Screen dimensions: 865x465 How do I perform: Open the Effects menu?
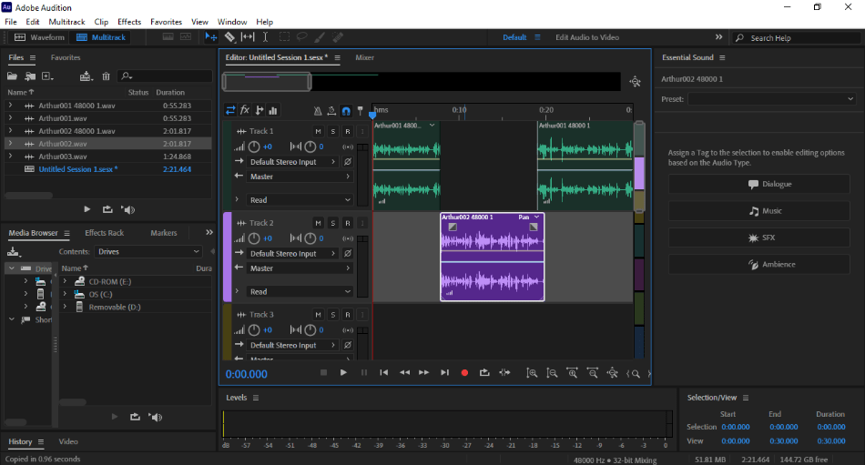tap(129, 22)
